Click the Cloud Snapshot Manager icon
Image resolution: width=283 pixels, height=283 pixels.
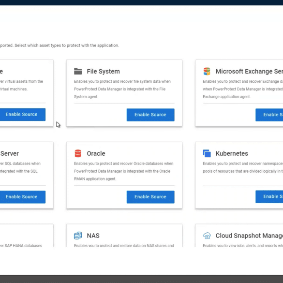coord(207,236)
